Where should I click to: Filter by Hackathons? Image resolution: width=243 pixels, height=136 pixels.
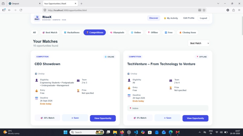(71, 32)
